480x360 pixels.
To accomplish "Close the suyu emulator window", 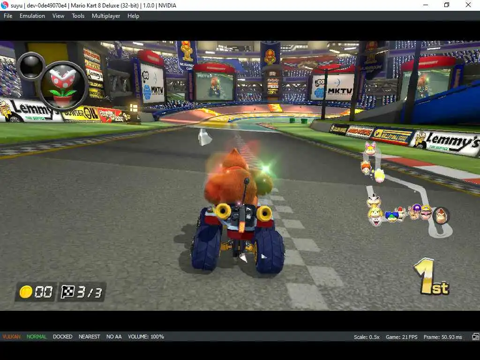I will [x=468, y=5].
